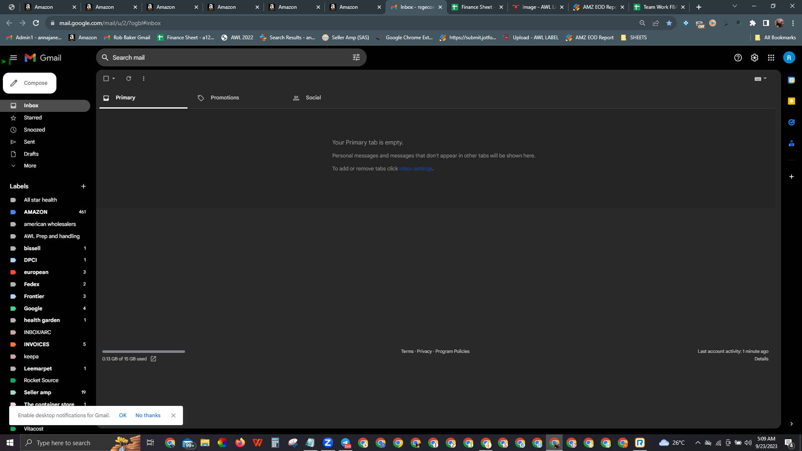Open Gmail Settings gear icon
This screenshot has height=451, width=802.
(x=754, y=58)
